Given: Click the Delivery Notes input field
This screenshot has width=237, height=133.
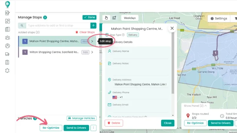Looking at the screenshot, I should point(141,70).
